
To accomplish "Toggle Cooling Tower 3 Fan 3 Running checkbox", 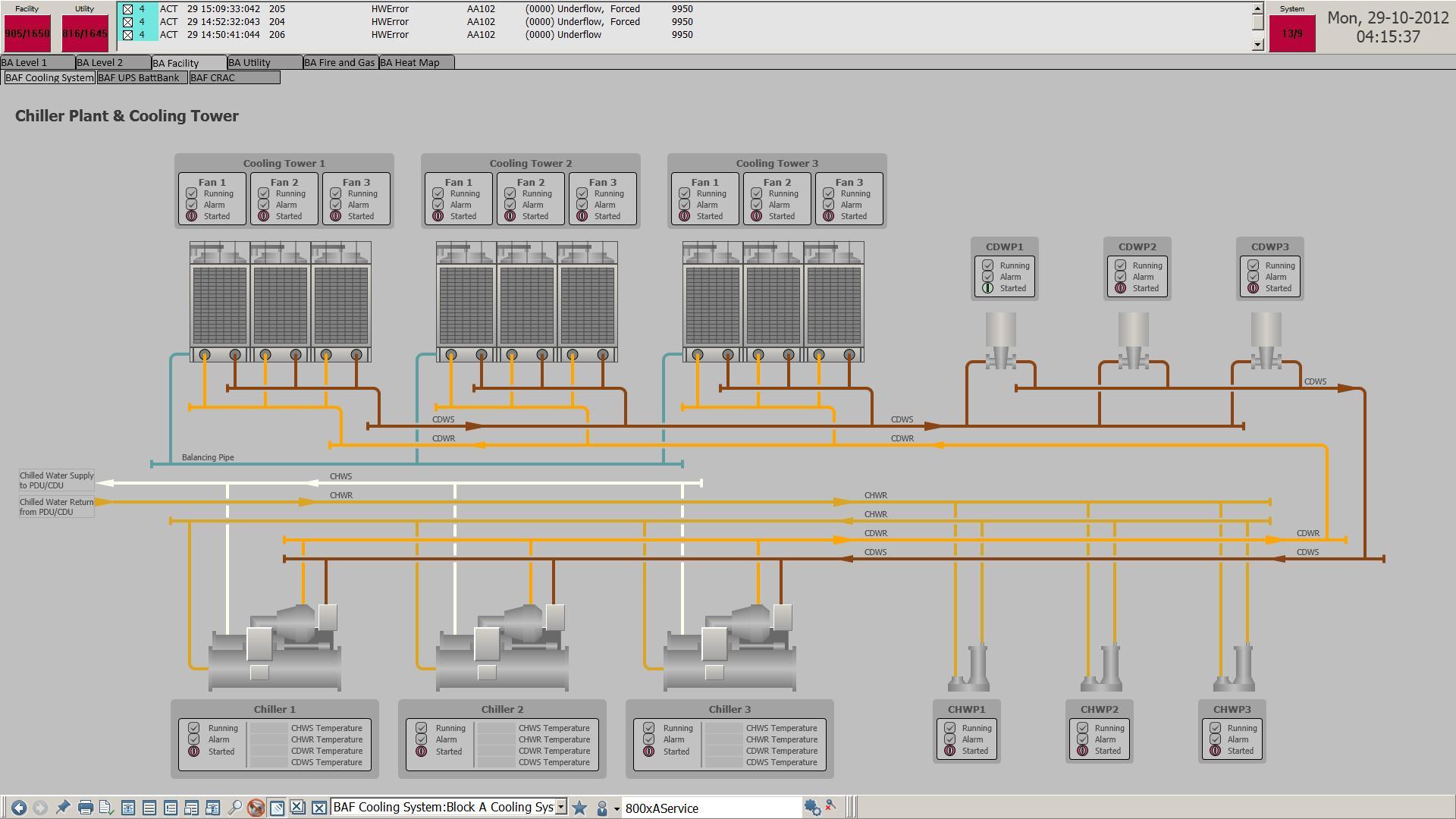I will tap(828, 193).
